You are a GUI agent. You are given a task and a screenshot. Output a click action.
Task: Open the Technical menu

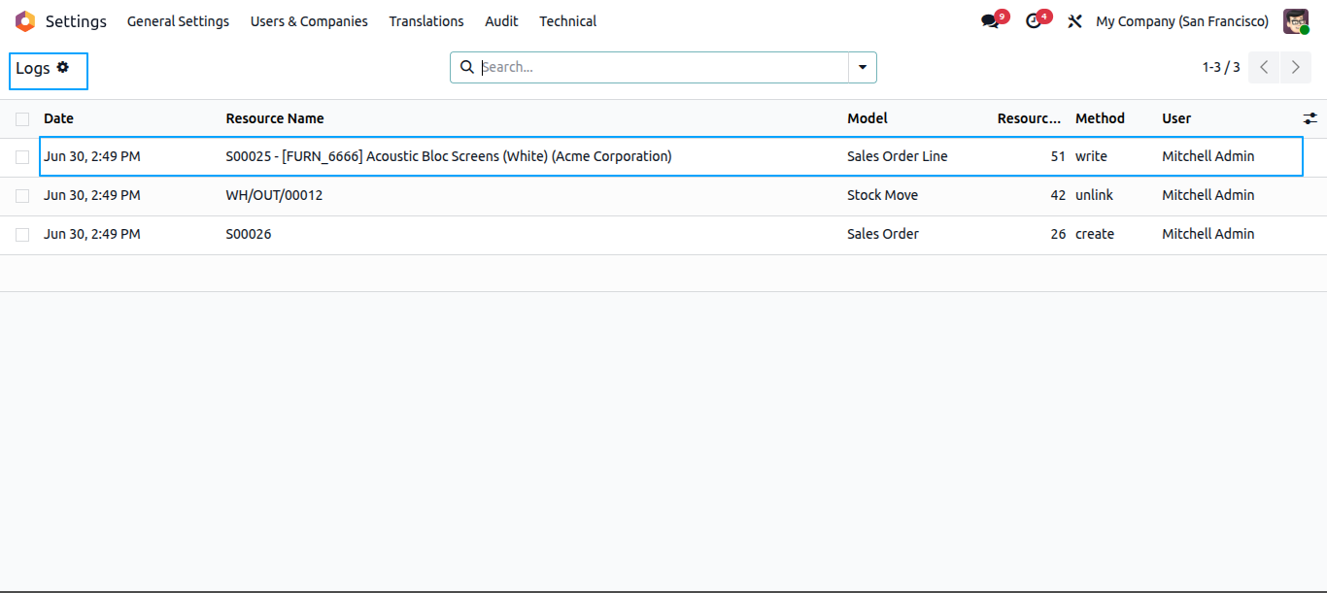pyautogui.click(x=568, y=21)
